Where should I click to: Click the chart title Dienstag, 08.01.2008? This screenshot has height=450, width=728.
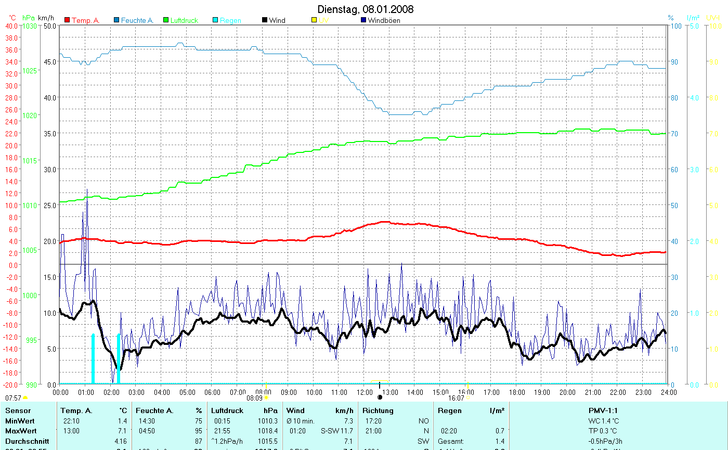click(366, 9)
